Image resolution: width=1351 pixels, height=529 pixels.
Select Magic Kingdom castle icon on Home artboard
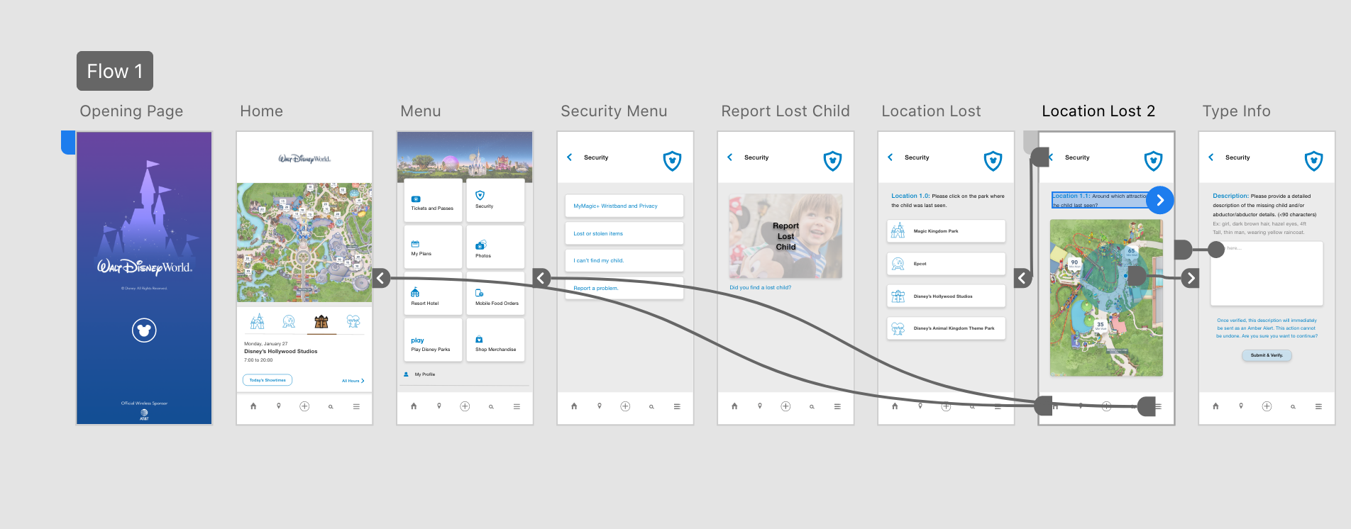pos(258,321)
